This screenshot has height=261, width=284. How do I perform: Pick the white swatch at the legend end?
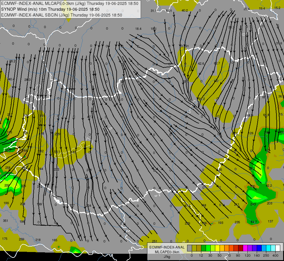click(278, 248)
